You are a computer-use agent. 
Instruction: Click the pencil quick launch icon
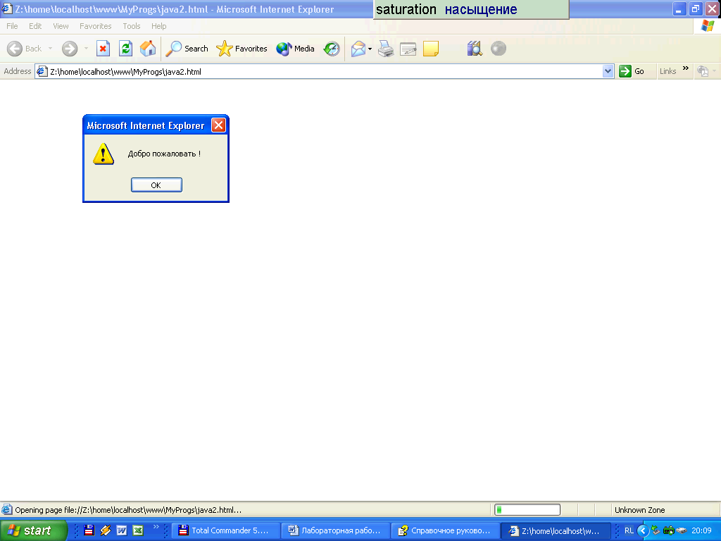click(106, 530)
